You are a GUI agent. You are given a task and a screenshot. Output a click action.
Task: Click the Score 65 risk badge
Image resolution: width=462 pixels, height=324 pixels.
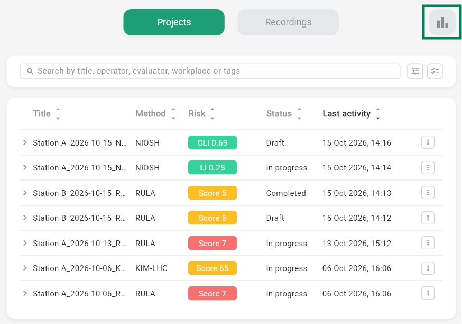click(x=212, y=268)
